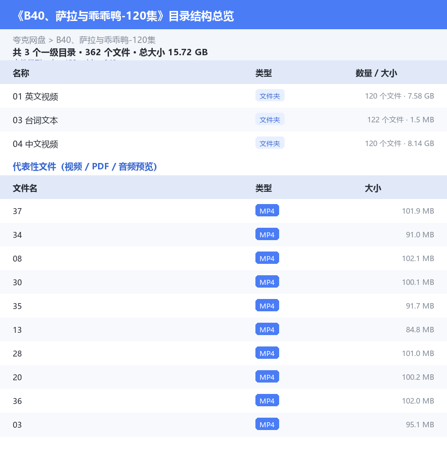Open the 01 英文视频 folder row
Image resolution: width=447 pixels, height=451 pixels.
coord(223,96)
